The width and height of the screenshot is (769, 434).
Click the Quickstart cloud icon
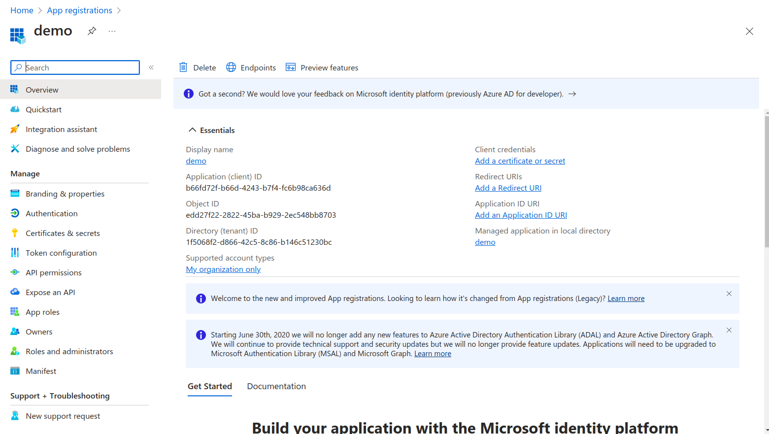point(15,109)
